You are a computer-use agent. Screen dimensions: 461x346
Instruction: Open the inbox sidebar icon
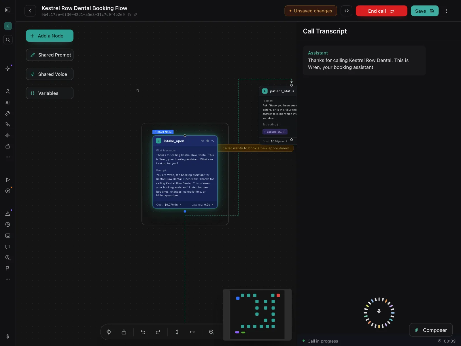8,236
